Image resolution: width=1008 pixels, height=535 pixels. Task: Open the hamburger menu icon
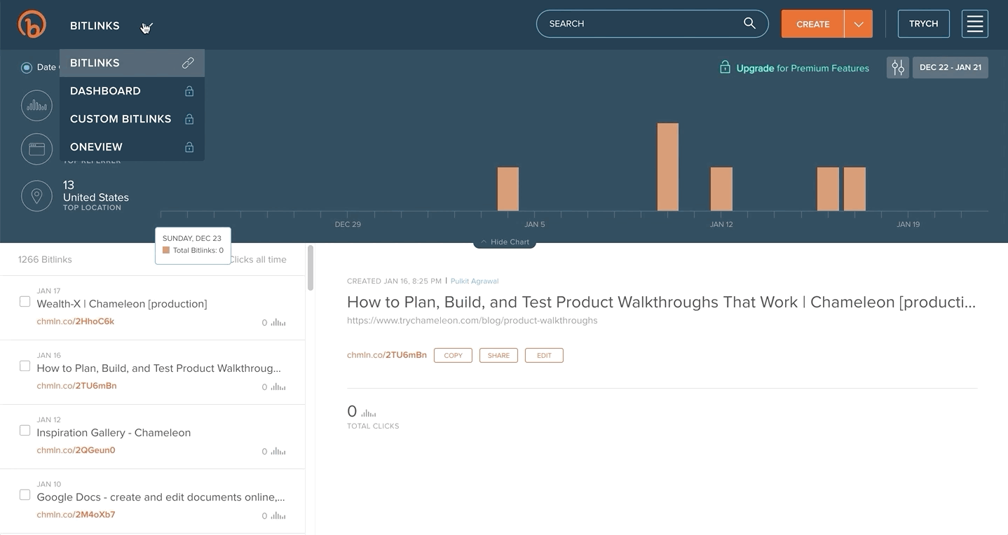tap(975, 24)
